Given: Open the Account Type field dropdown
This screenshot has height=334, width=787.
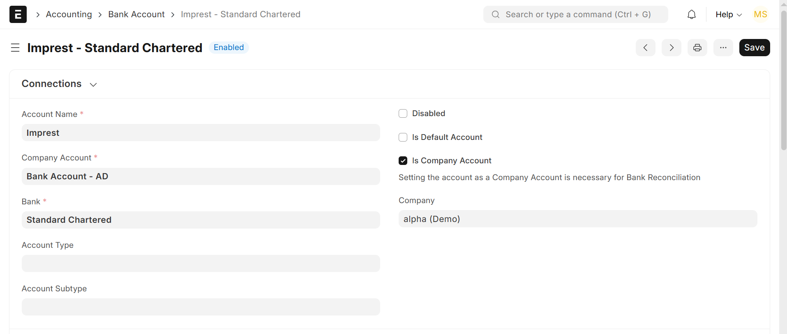Looking at the screenshot, I should 201,263.
